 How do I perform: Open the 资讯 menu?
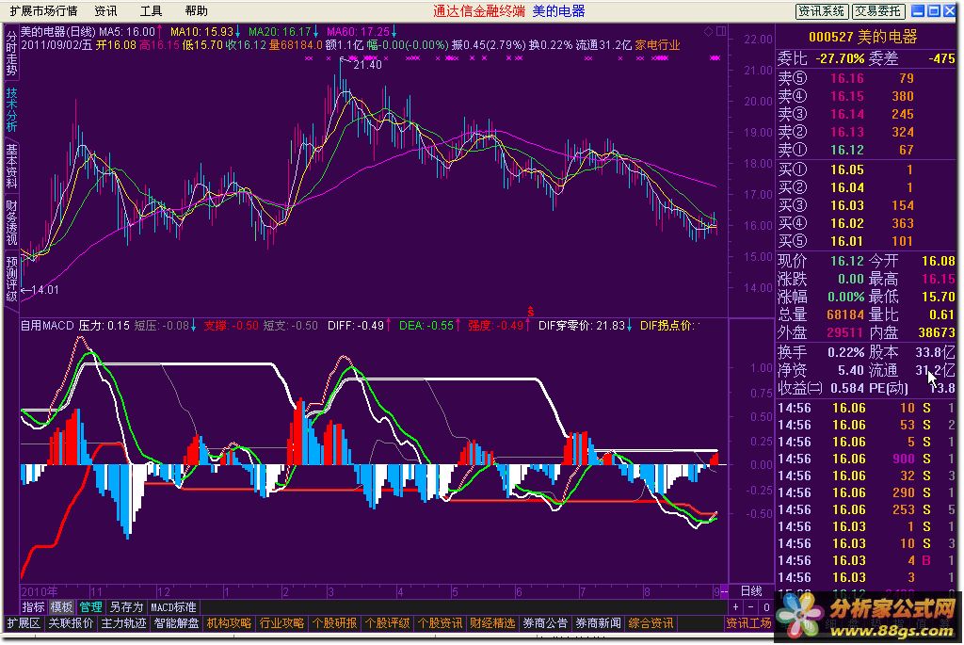pos(105,10)
